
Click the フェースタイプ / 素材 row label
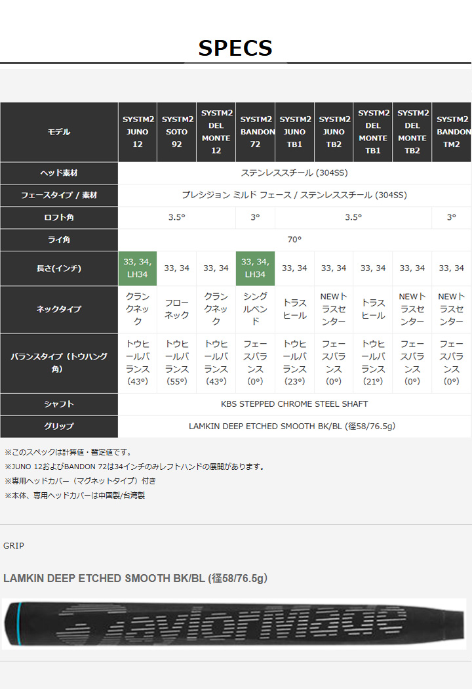click(x=59, y=195)
